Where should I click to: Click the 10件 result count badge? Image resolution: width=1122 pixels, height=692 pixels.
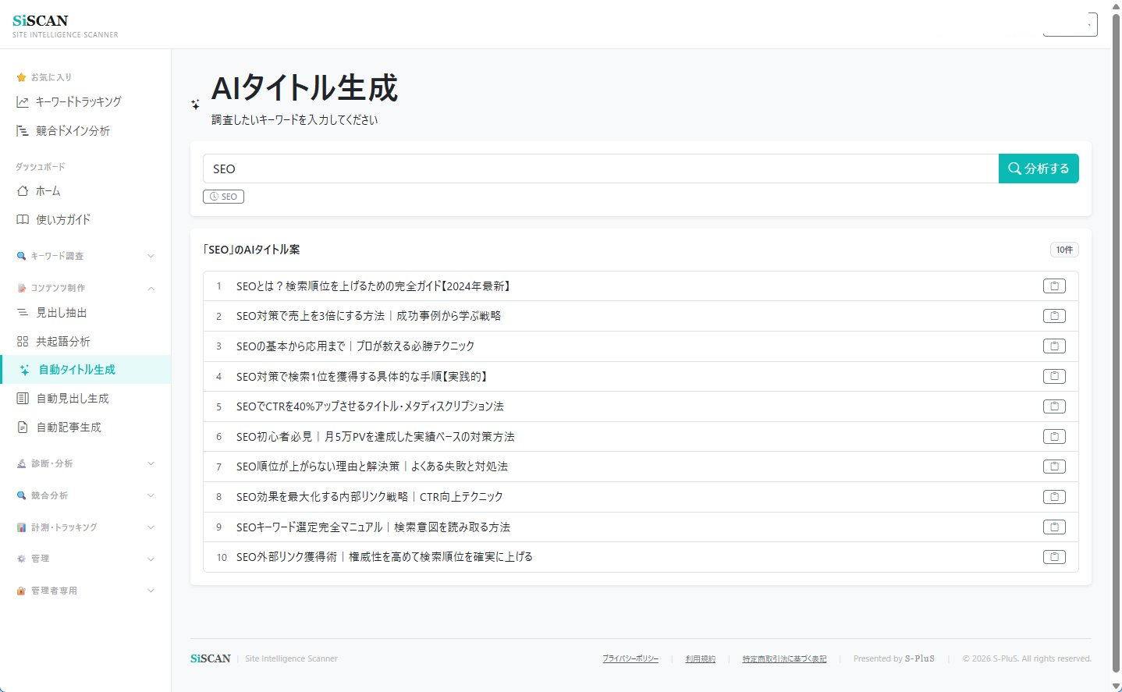[x=1064, y=250]
